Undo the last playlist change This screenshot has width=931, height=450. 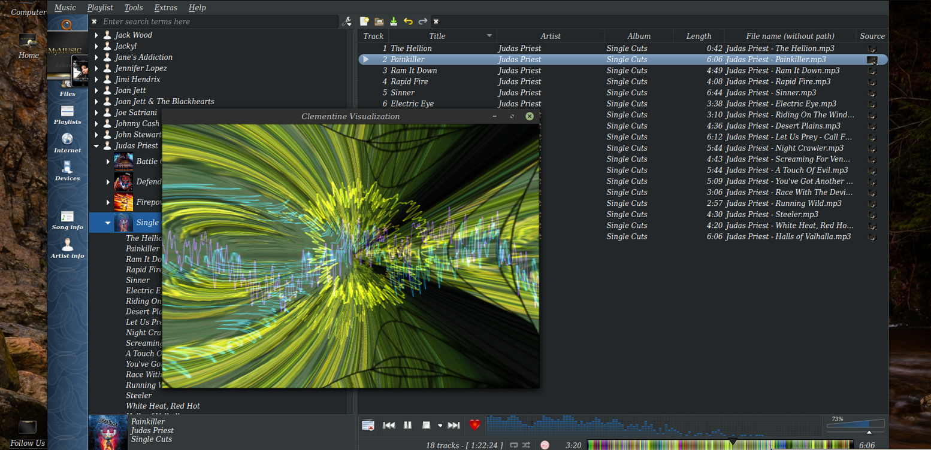point(408,22)
